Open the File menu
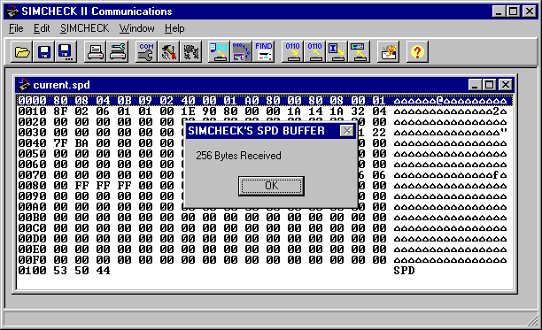Viewport: 542px width, 330px height. [16, 28]
